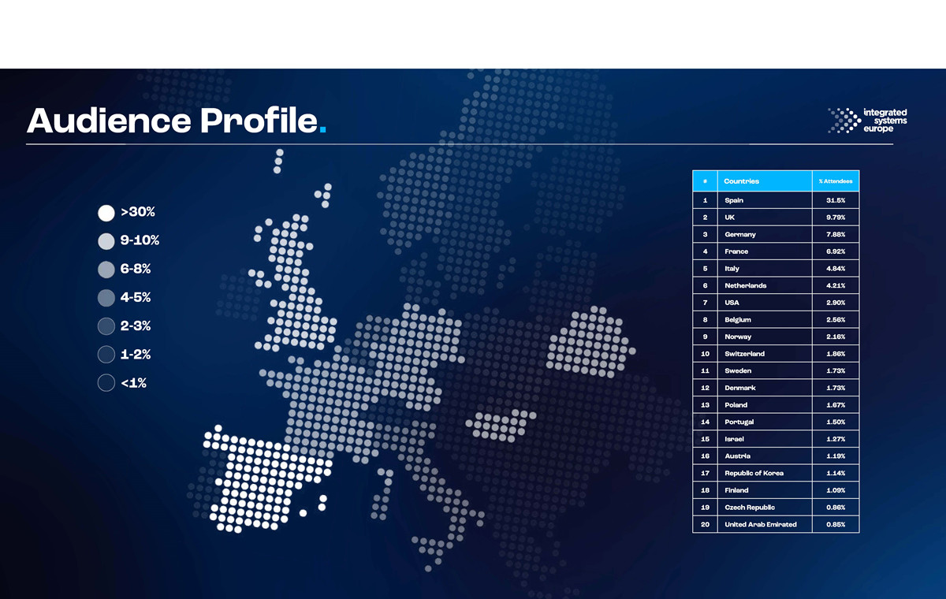This screenshot has width=946, height=599.
Task: Select the Republic of Korea row
Action: pos(754,473)
